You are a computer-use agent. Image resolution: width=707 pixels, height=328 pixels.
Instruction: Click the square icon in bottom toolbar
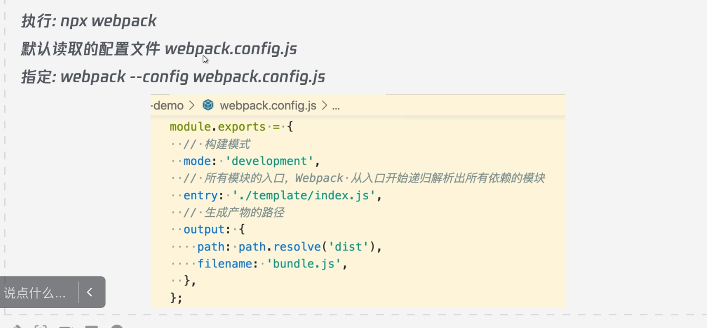(x=91, y=326)
